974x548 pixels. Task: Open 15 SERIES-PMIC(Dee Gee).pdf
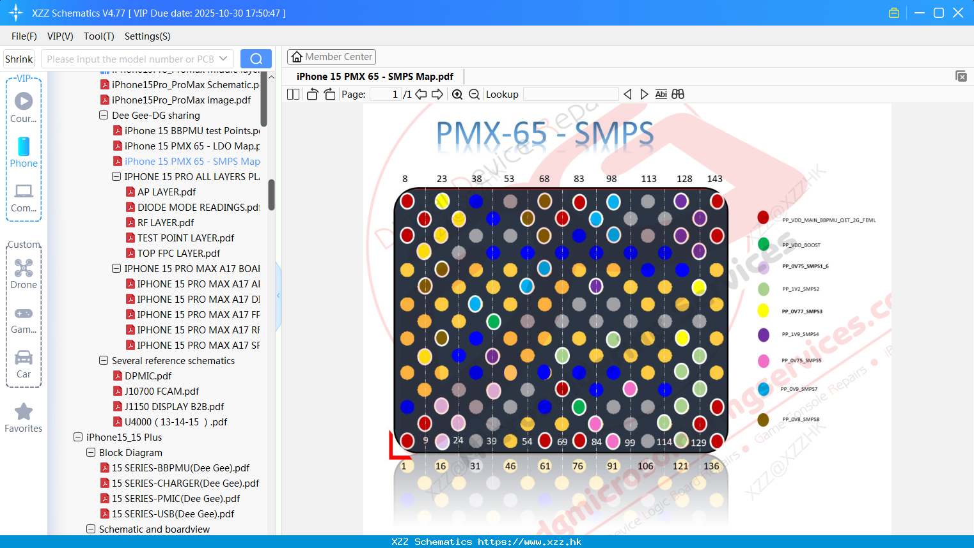pos(170,499)
